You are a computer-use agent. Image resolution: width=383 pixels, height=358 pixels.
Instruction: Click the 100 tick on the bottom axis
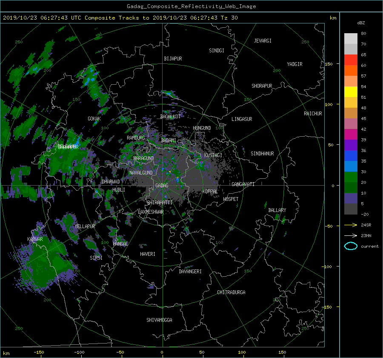tap(242, 352)
